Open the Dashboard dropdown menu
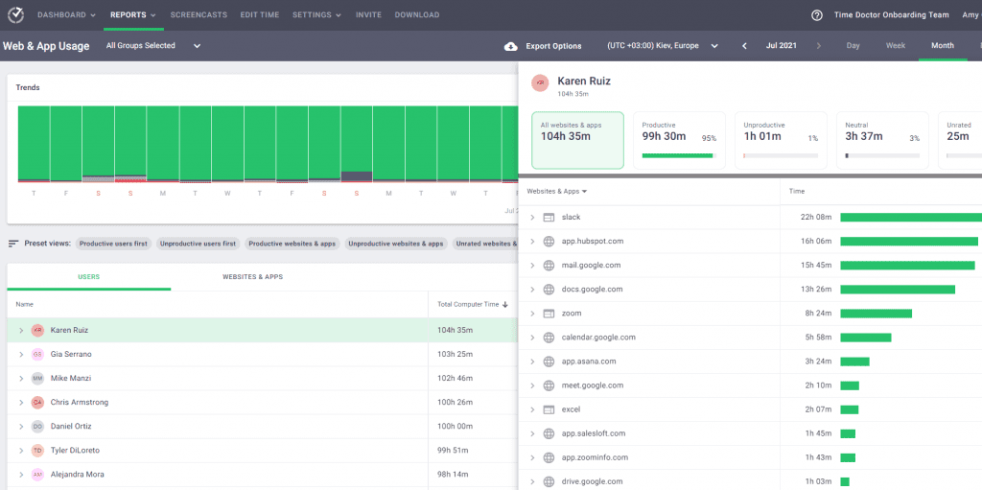982x490 pixels. point(66,15)
